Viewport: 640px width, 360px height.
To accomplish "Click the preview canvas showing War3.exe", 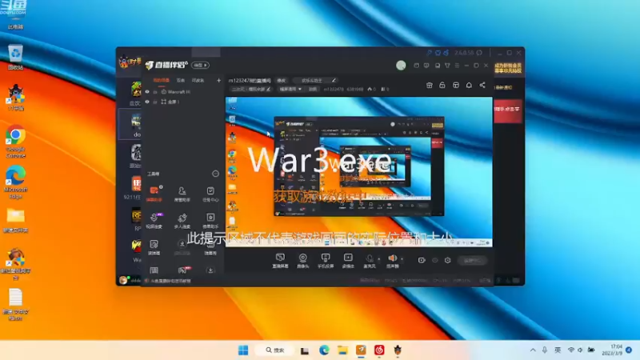I will 358,171.
